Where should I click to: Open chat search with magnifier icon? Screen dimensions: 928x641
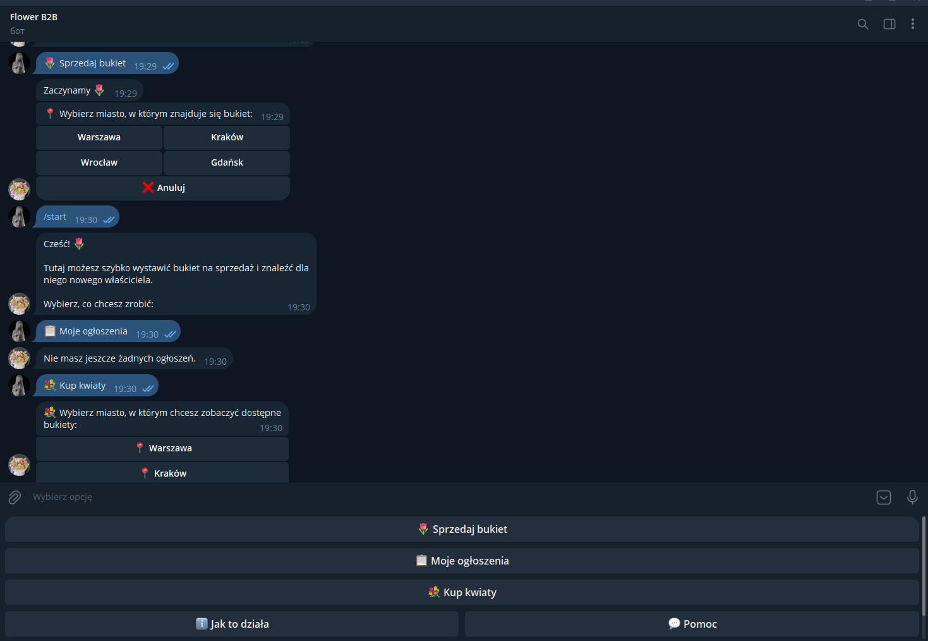pos(862,24)
